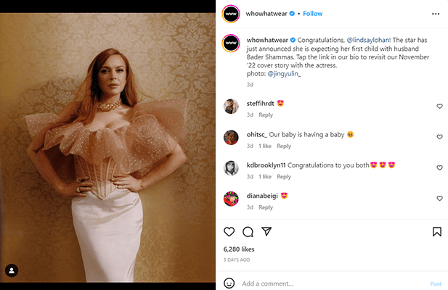The height and width of the screenshot is (290, 448).
Task: Open emoji picker in comment box
Action: coord(229,283)
